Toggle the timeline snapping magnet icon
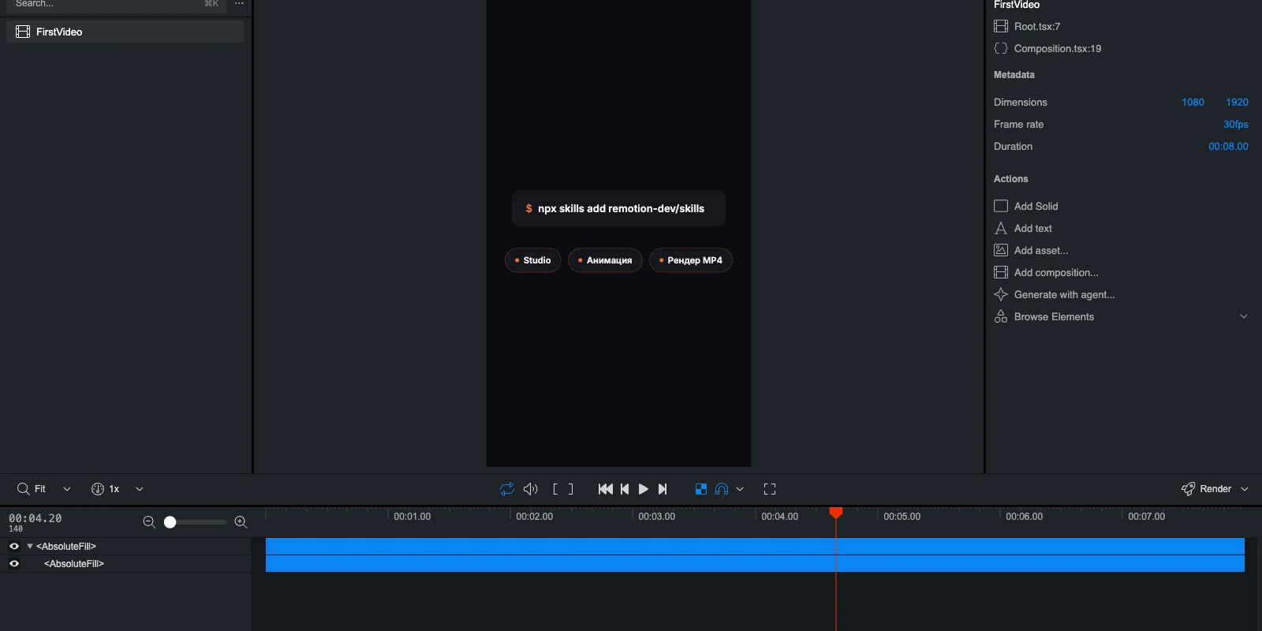 click(722, 489)
